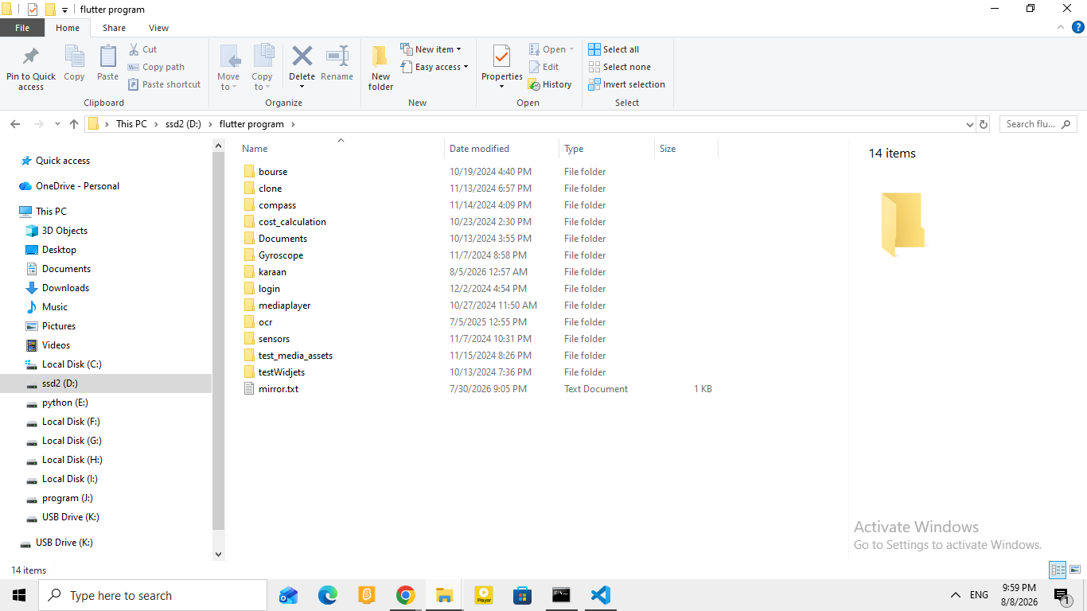Collapse the ribbon with the chevron
The height and width of the screenshot is (611, 1087).
click(x=1060, y=27)
